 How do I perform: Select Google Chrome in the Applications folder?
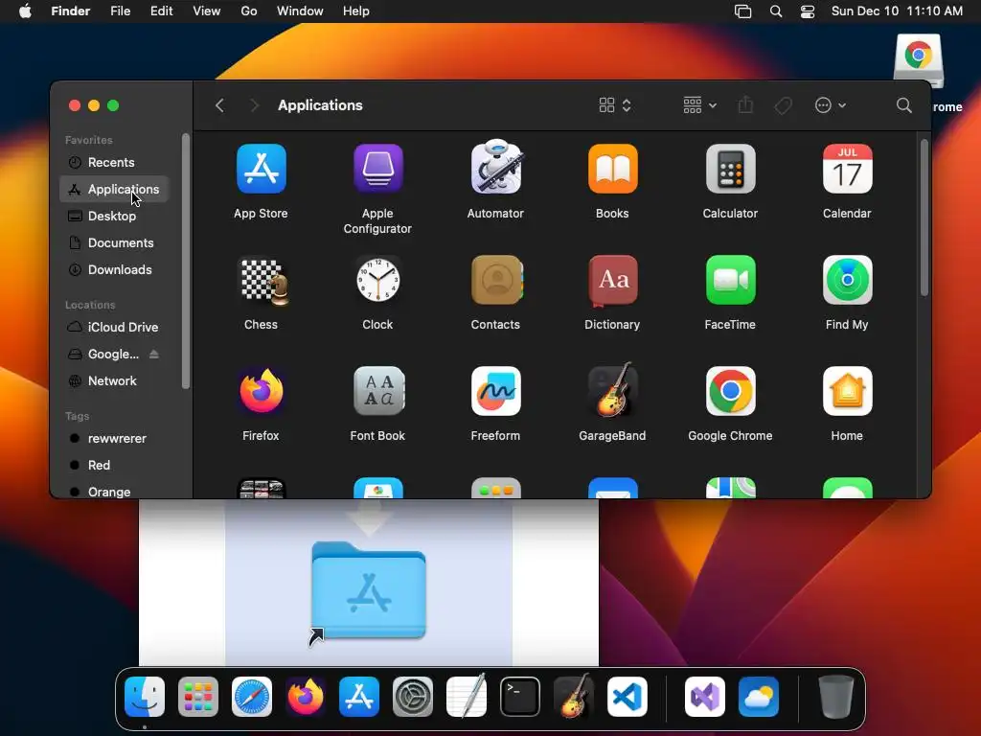pyautogui.click(x=730, y=391)
